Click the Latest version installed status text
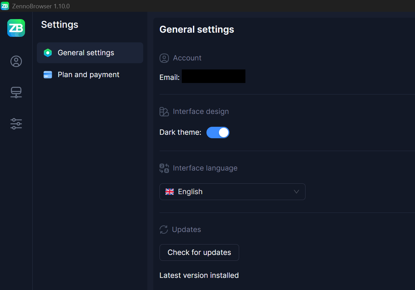 tap(199, 275)
